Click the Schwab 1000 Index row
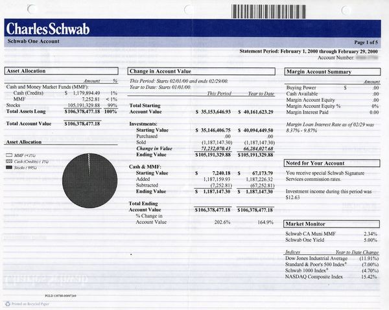This screenshot has height=310, width=389. click(x=332, y=270)
